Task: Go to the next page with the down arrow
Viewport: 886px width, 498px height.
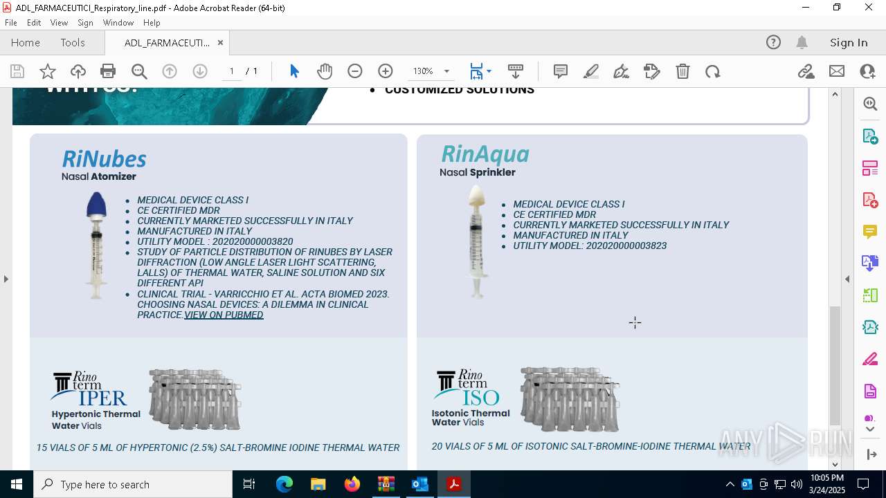Action: [200, 71]
